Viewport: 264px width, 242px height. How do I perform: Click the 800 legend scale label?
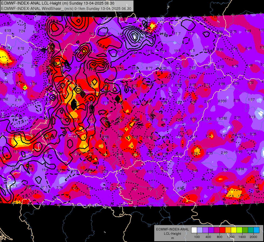coord(220,237)
